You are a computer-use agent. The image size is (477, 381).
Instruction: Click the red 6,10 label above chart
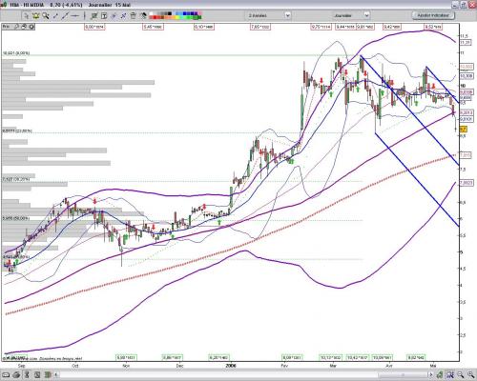click(x=203, y=27)
